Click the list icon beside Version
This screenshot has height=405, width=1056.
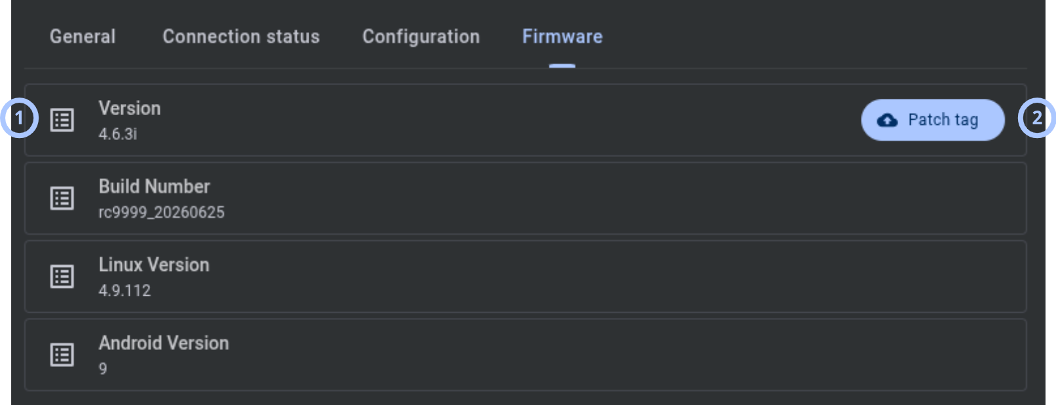coord(62,120)
